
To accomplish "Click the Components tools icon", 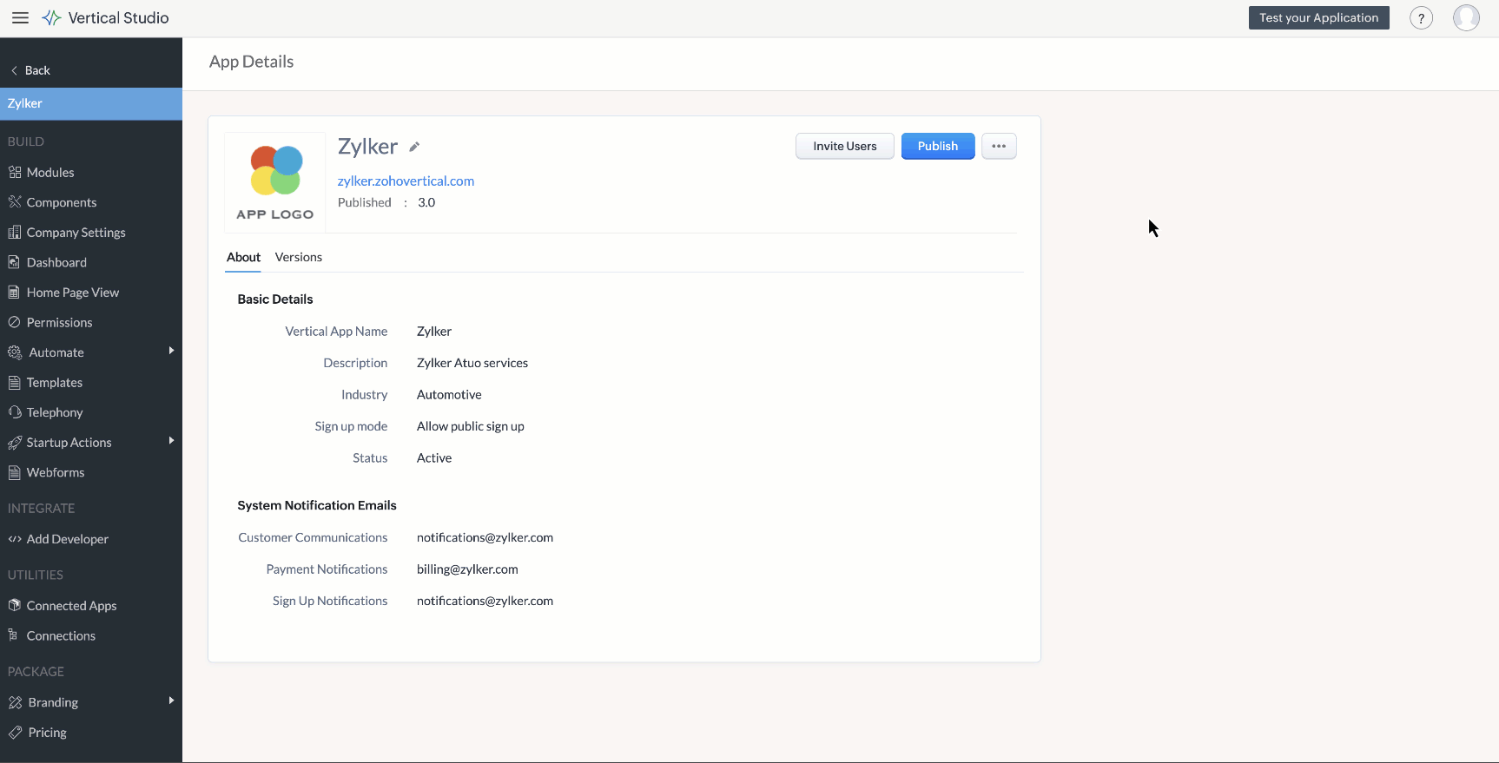I will 15,202.
